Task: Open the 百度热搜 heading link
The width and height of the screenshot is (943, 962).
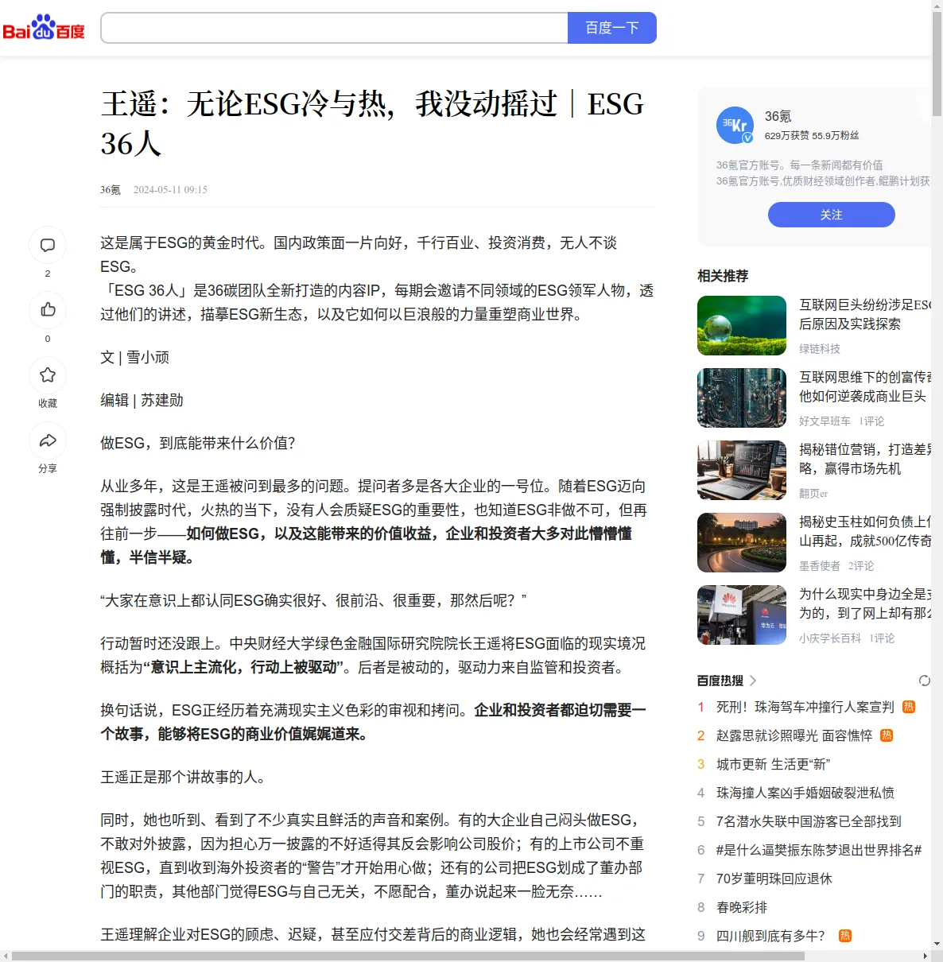Action: coord(720,681)
